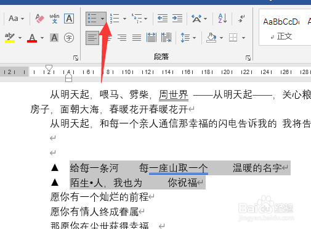Screen dimensions: 311x229
Task: Apply borders to selected paragraph
Action: point(233,38)
